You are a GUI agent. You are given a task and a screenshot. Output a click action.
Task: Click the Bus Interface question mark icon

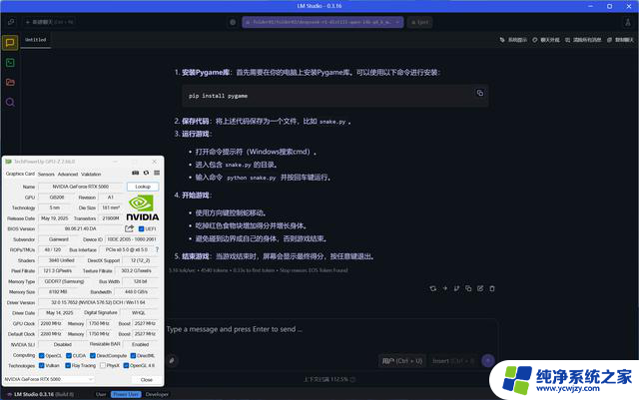[x=158, y=249]
